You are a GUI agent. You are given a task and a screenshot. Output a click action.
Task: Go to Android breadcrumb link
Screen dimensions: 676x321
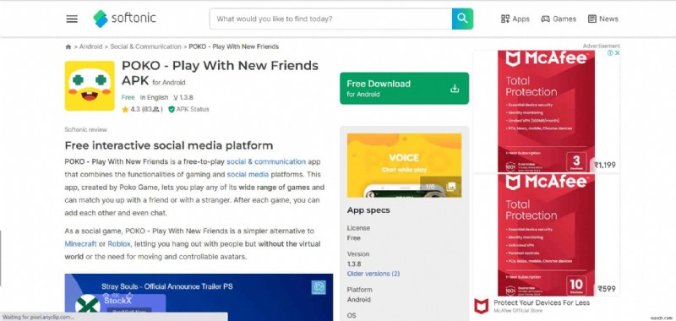[91, 46]
